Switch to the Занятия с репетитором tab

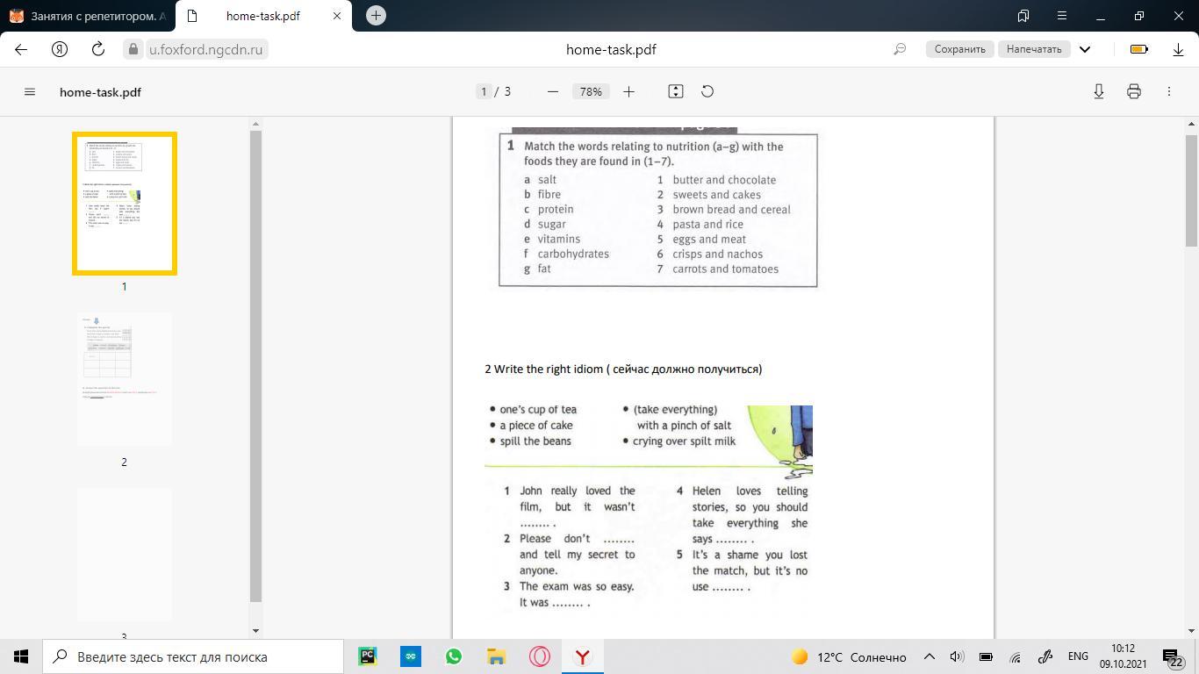click(x=88, y=16)
